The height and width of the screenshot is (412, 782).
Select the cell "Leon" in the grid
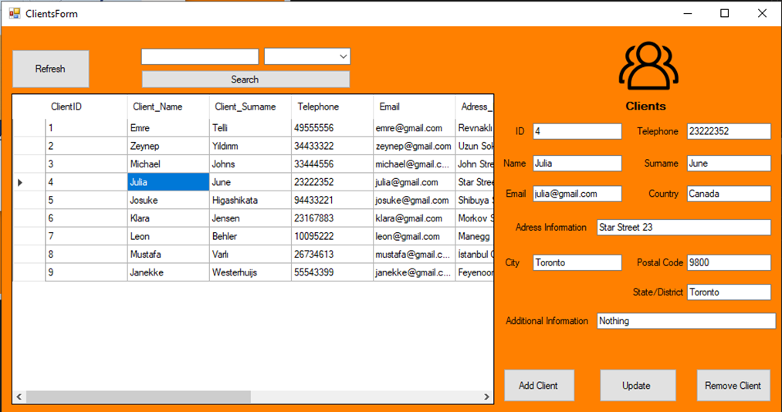pyautogui.click(x=168, y=236)
